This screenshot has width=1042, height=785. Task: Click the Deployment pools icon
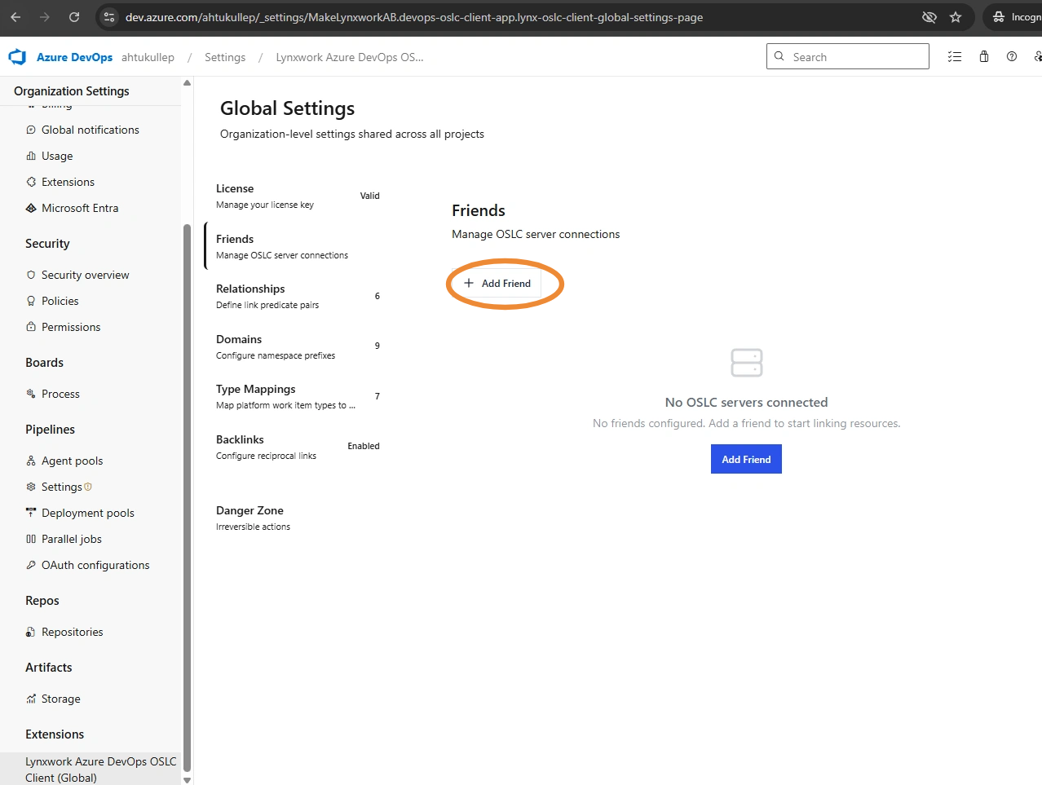[x=31, y=513]
